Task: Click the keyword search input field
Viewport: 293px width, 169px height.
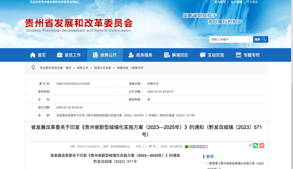Action: tap(231, 39)
